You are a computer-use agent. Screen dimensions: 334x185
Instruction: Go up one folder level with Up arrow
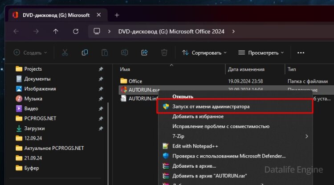tap(55, 32)
